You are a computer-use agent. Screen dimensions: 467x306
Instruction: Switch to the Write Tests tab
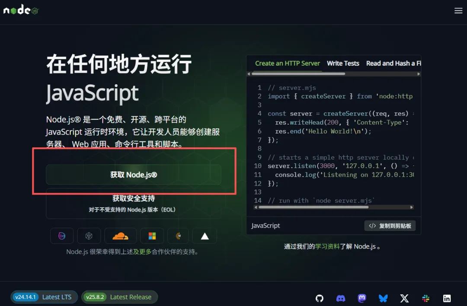343,63
